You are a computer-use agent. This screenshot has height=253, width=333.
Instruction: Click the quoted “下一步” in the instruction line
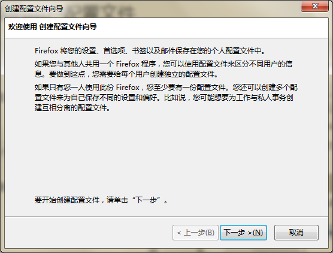[x=146, y=200]
